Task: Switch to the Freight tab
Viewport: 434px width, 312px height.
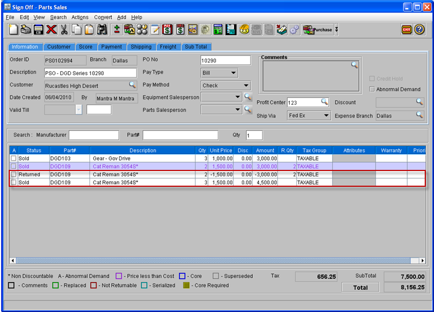Action: click(x=168, y=47)
